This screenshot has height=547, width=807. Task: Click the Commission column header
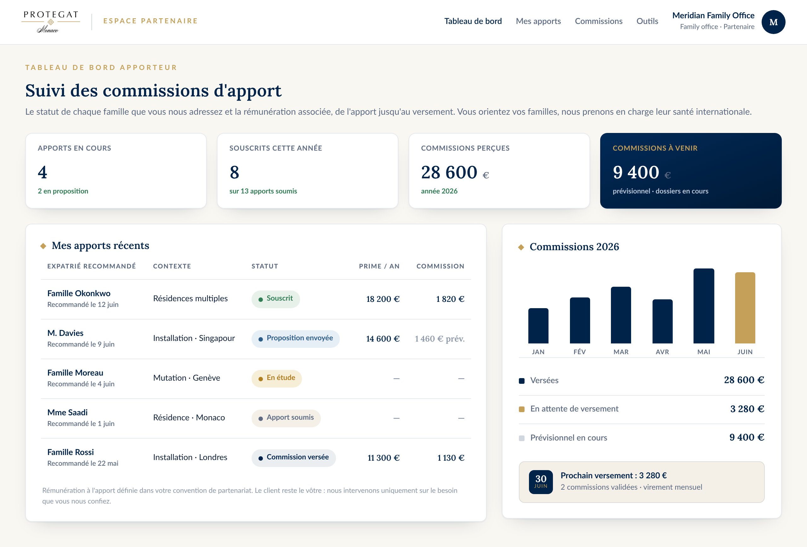click(x=440, y=266)
